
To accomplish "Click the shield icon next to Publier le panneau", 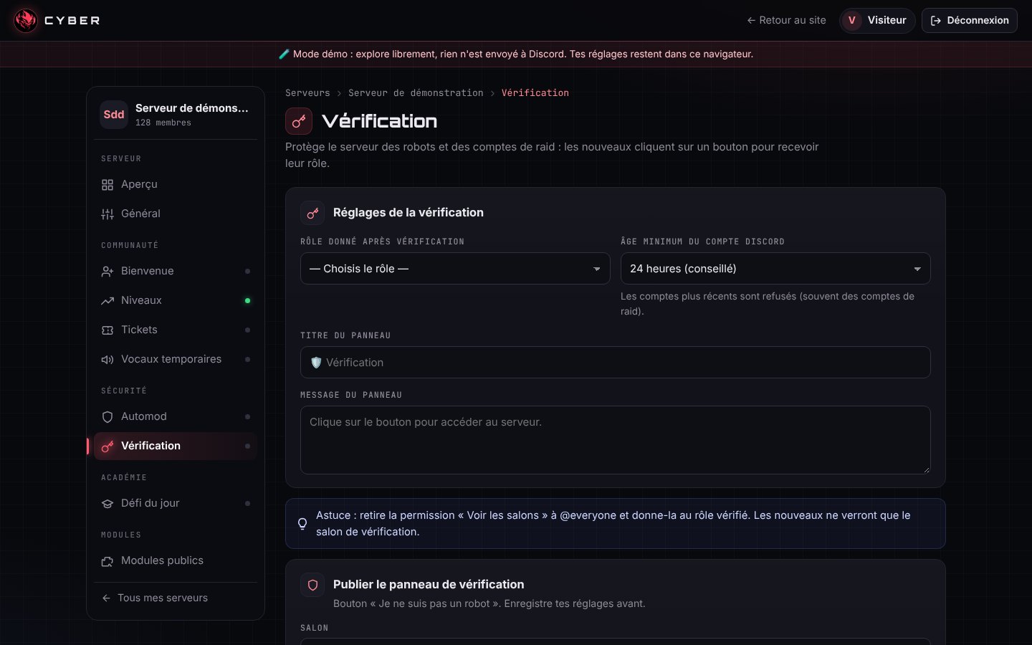I will pos(312,585).
